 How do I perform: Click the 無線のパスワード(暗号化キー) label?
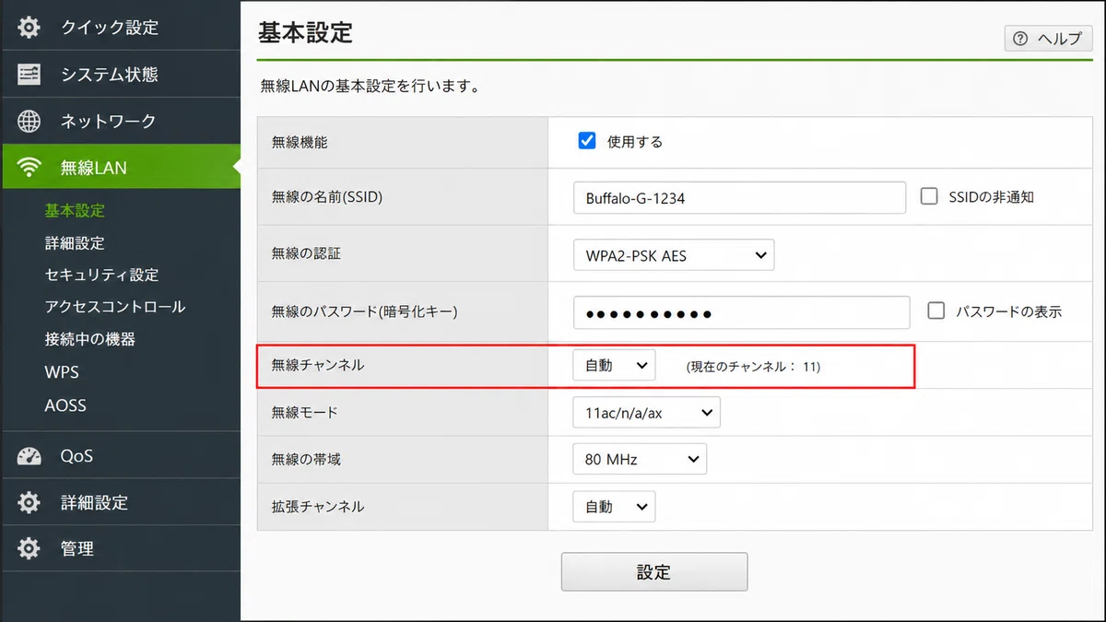(x=365, y=311)
